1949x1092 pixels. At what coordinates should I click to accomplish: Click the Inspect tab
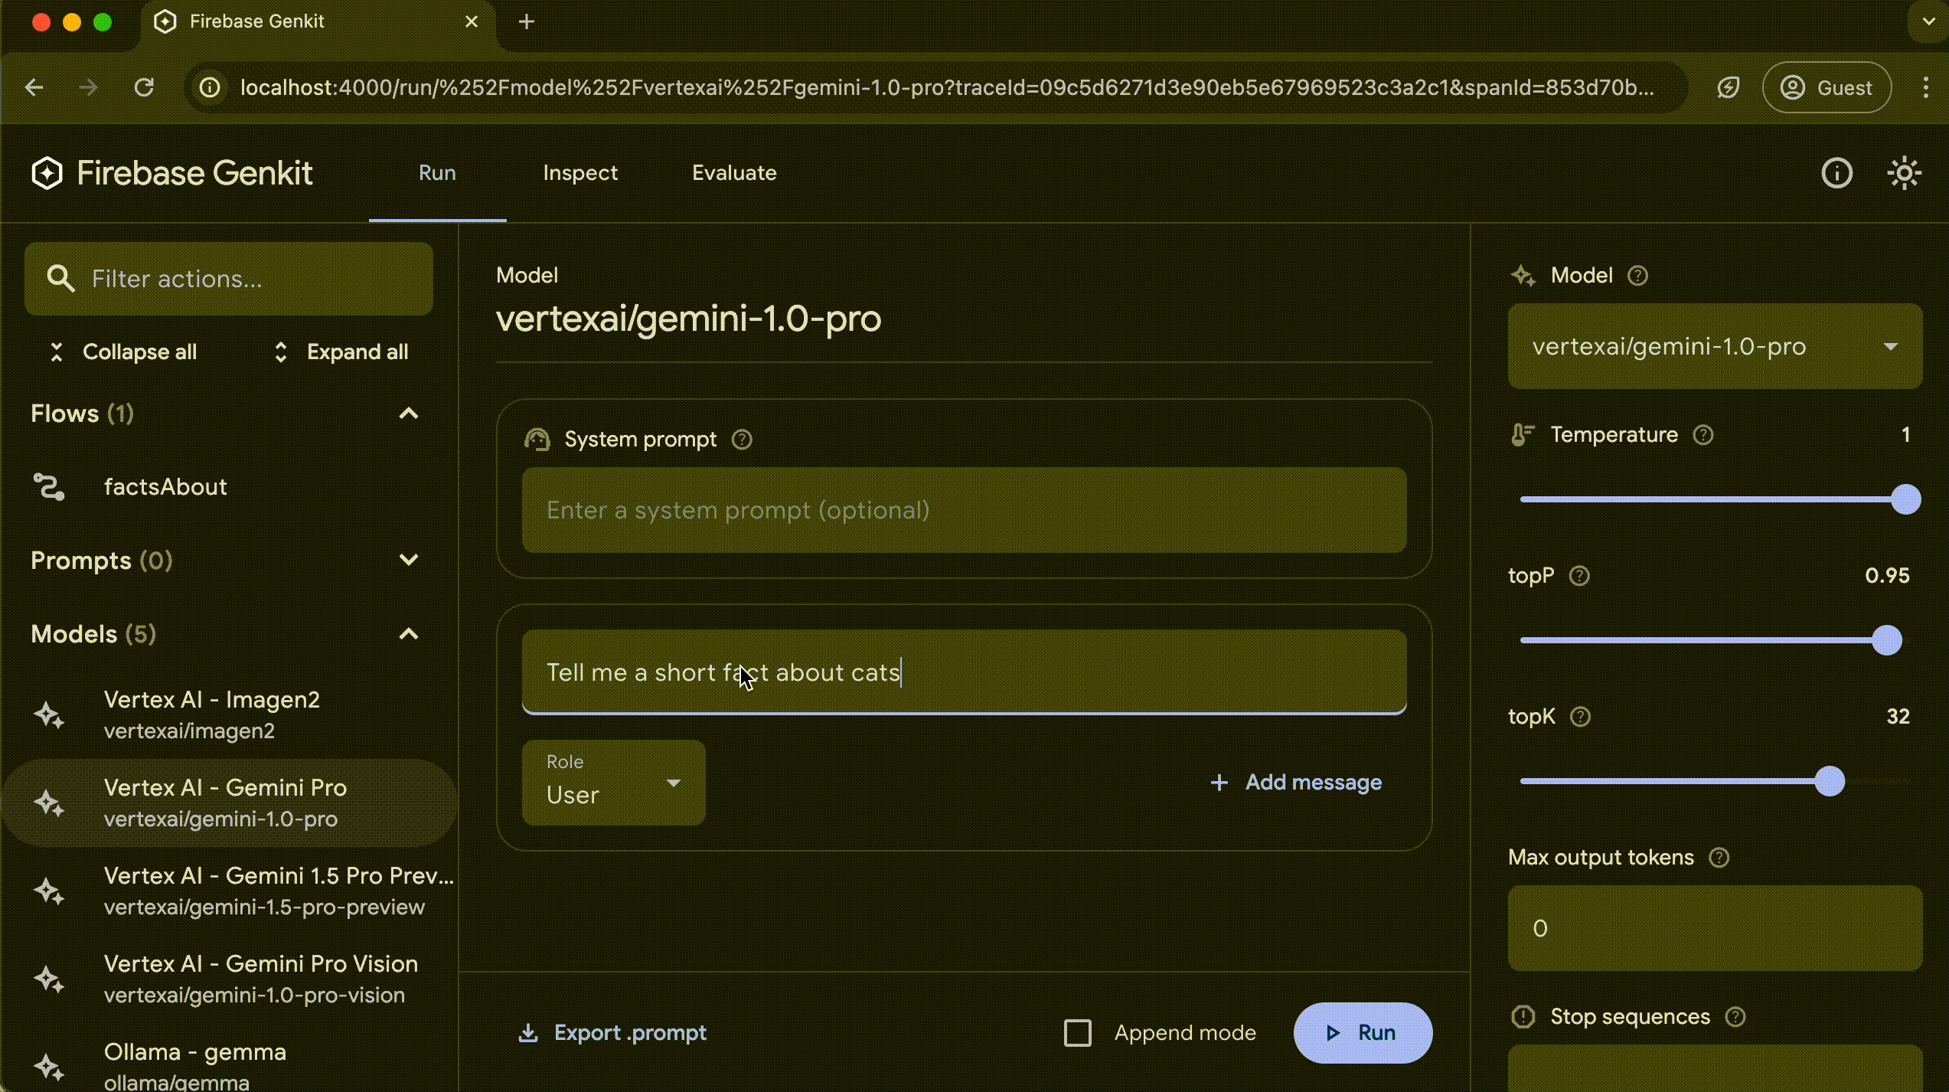(x=581, y=172)
